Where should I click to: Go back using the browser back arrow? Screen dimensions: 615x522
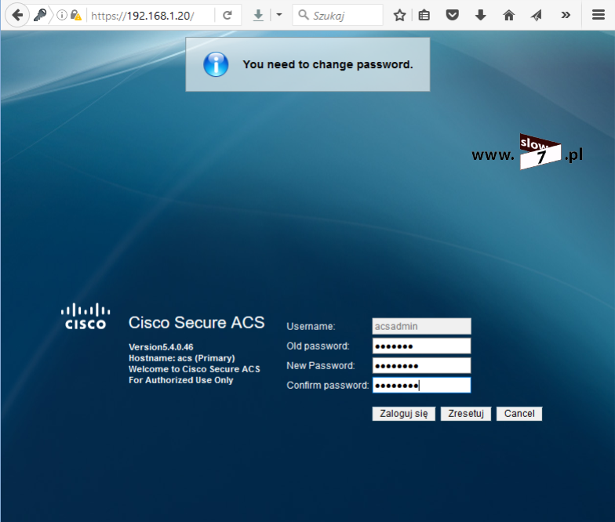click(17, 16)
